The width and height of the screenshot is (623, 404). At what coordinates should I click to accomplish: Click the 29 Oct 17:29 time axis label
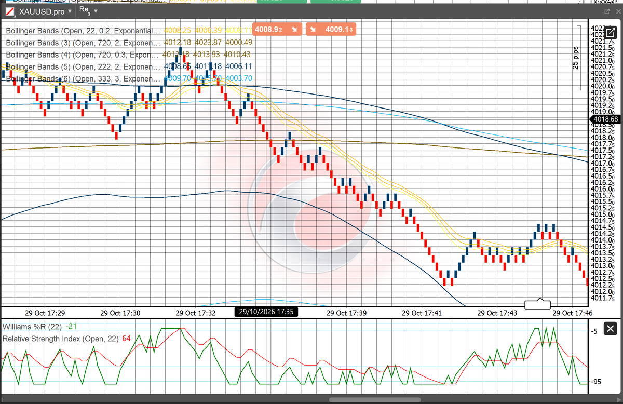(x=45, y=313)
